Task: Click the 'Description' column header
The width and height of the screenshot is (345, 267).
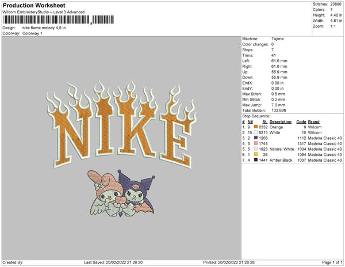Action: (x=281, y=122)
